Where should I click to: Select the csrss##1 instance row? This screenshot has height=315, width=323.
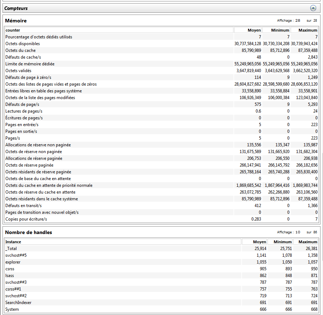click(x=161, y=289)
